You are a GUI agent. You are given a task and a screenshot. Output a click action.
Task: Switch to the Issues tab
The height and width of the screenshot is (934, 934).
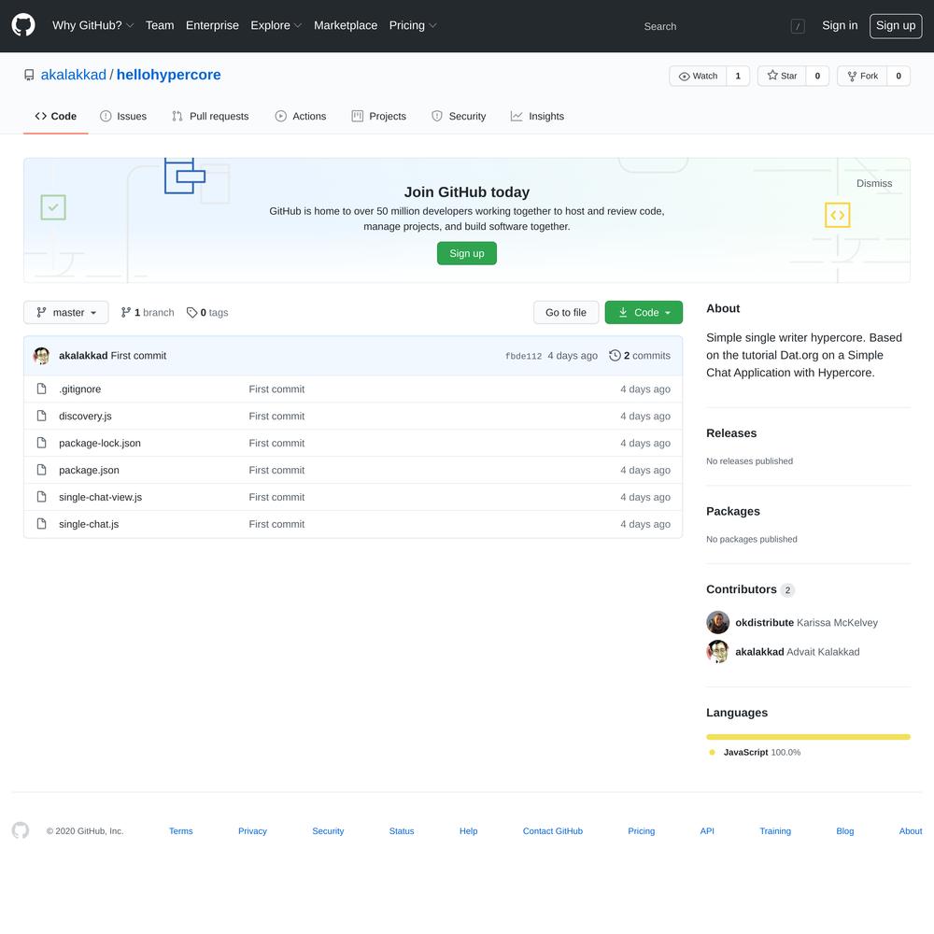coord(123,116)
